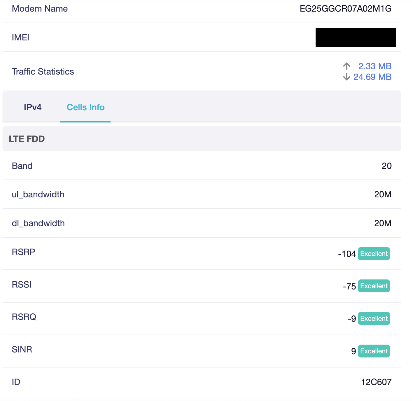Click the ul_bandwidth value 20M
The width and height of the screenshot is (412, 401).
click(383, 195)
